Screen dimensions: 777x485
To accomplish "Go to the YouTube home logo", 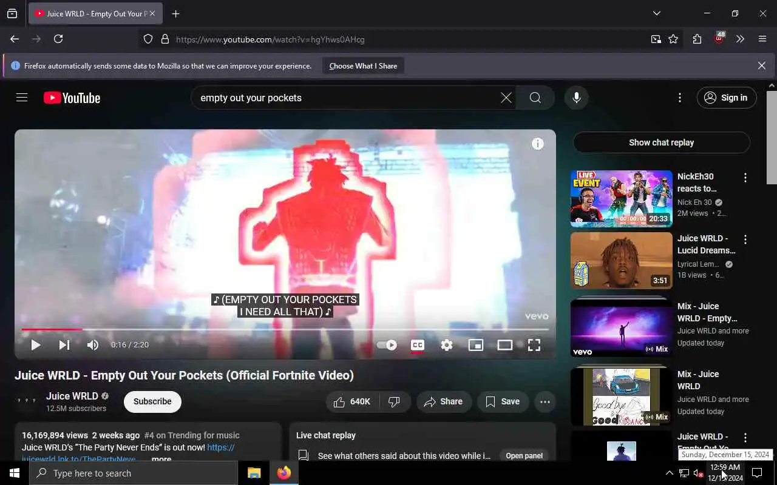I will pyautogui.click(x=72, y=98).
